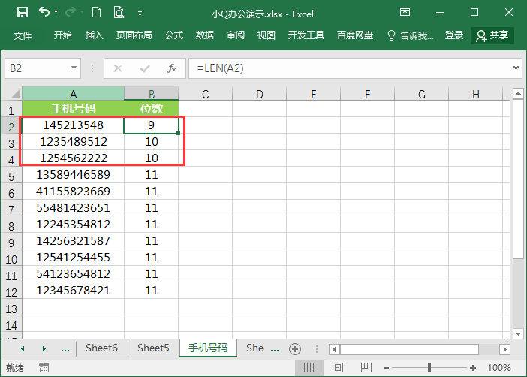Click the next sheet navigation arrow
Screen dimensions: 527x377
click(x=44, y=348)
